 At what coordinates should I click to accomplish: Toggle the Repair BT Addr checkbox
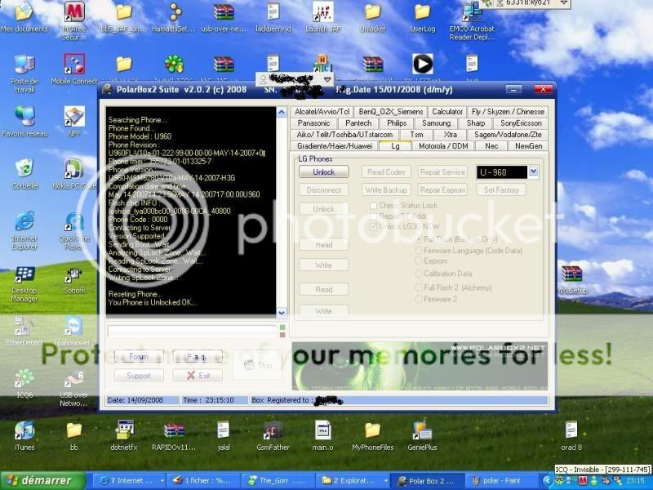coord(374,216)
